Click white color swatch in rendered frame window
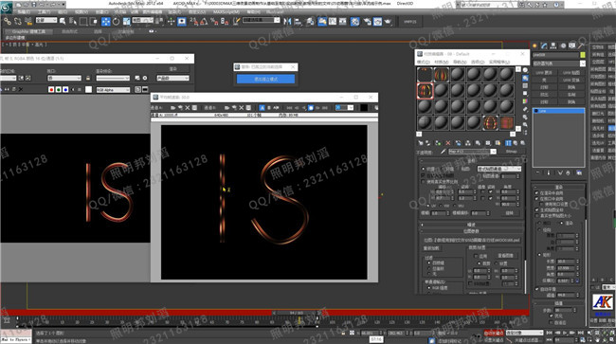 [x=89, y=89]
